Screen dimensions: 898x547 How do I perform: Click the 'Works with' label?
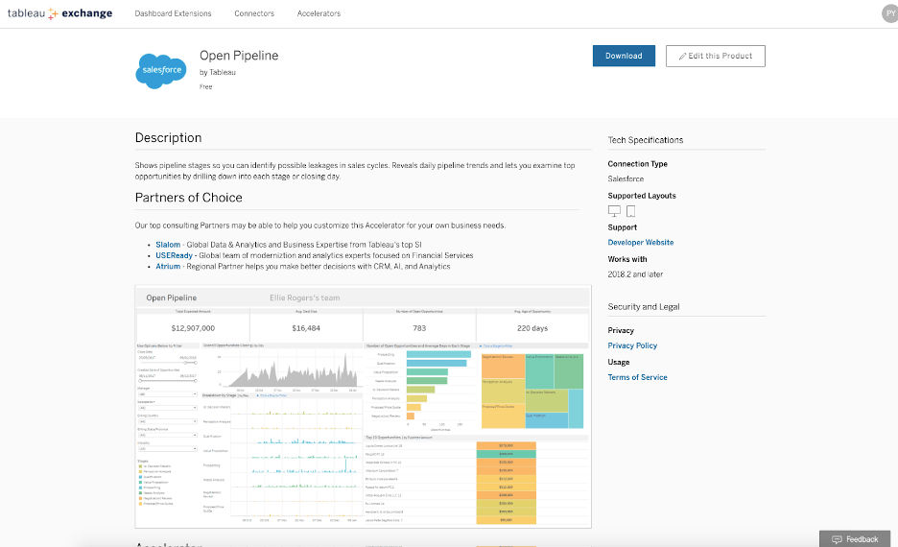[627, 259]
